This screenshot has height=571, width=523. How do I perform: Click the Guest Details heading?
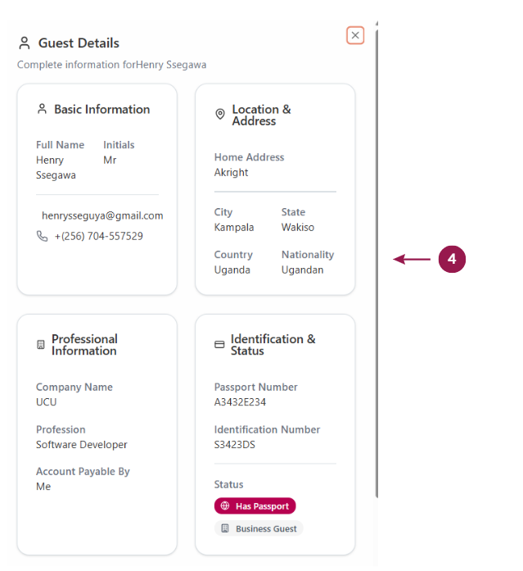click(x=79, y=43)
